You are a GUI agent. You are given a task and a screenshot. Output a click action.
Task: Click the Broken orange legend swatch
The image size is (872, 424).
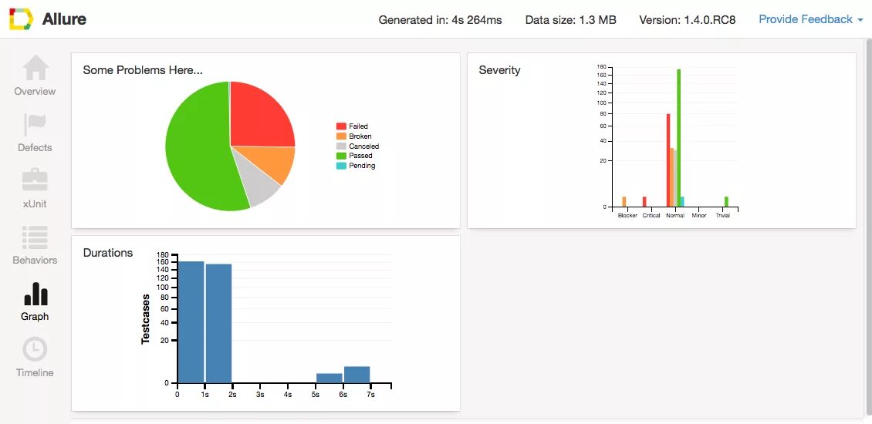pos(341,136)
